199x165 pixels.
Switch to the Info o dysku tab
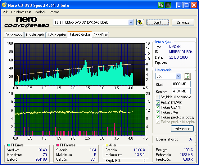tap(57, 35)
